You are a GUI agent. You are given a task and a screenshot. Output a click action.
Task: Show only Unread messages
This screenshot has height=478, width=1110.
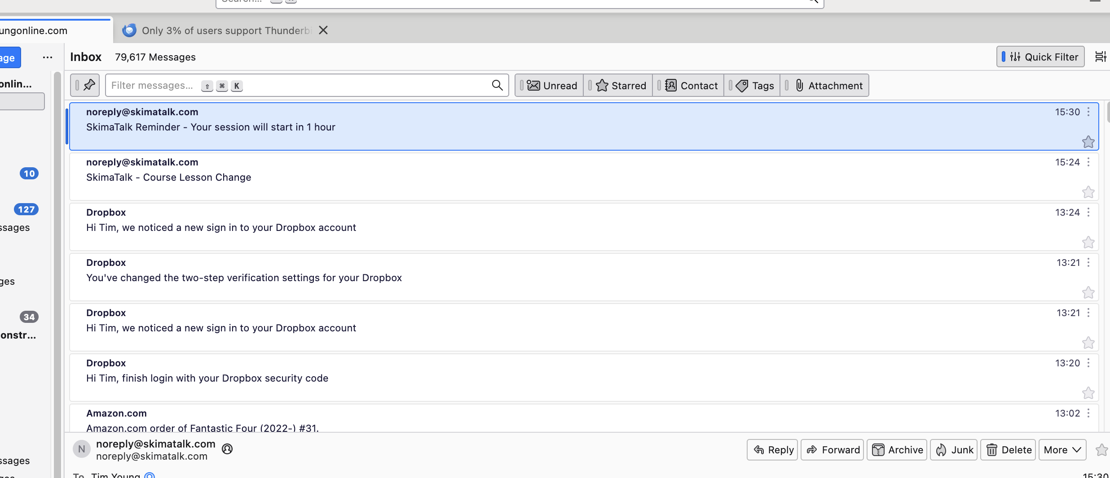click(x=549, y=85)
